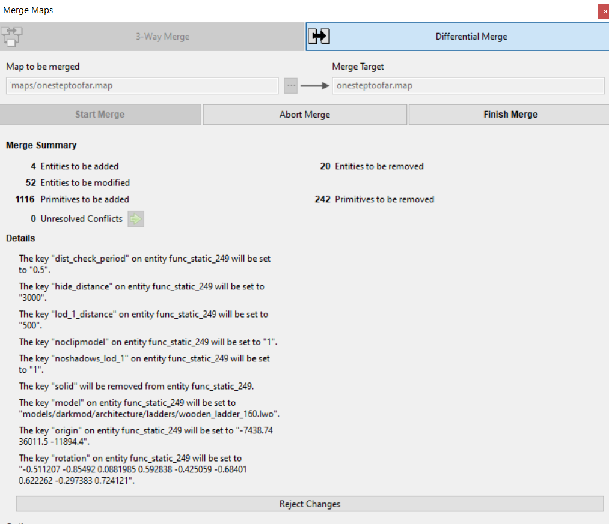609x524 pixels.
Task: Confirm with the Finish Merge button
Action: coord(510,115)
